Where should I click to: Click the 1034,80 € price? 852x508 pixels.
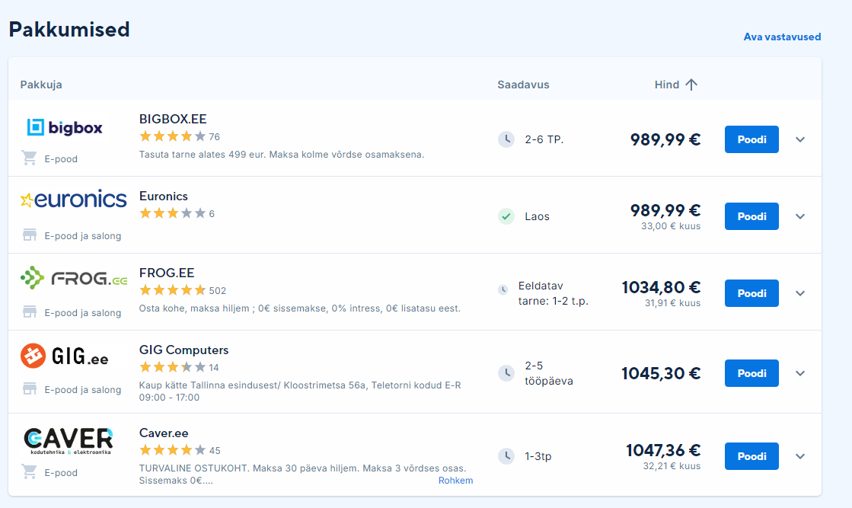[x=662, y=287]
